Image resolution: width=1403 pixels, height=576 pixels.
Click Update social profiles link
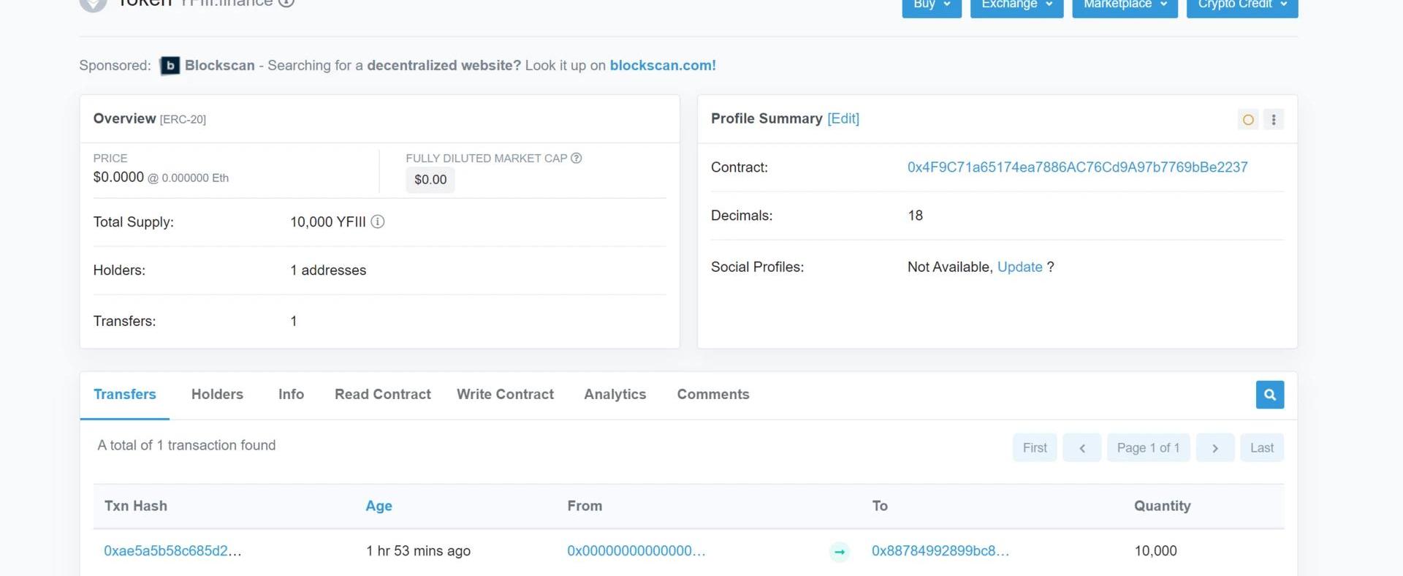tap(1019, 267)
